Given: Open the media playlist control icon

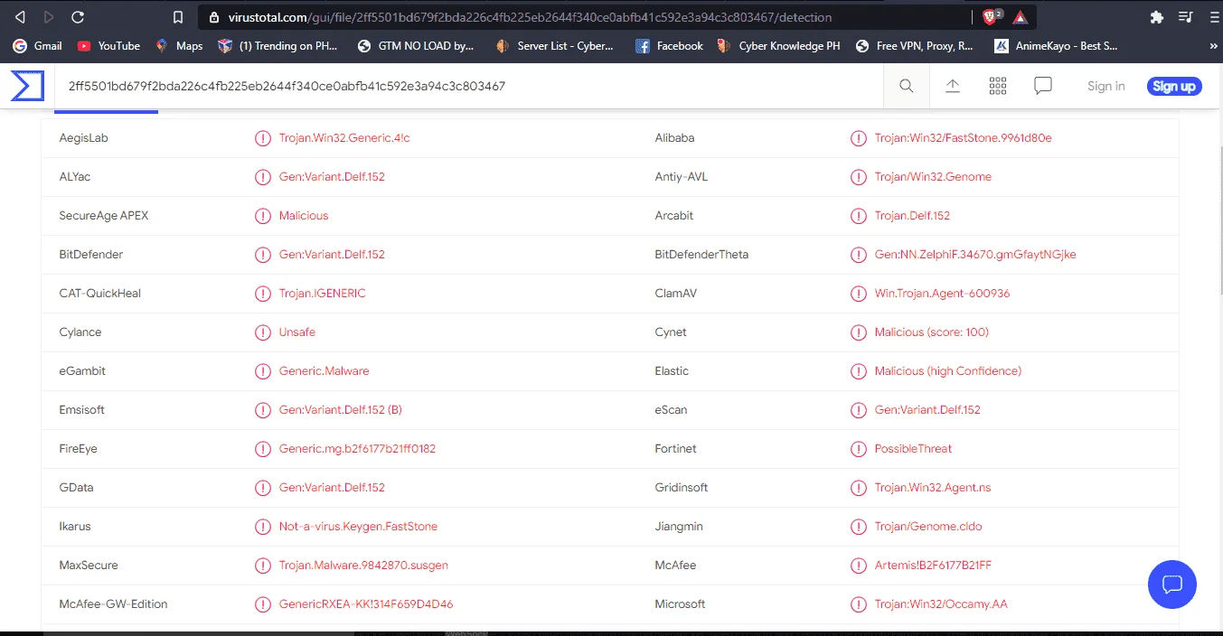Looking at the screenshot, I should pos(1185,17).
